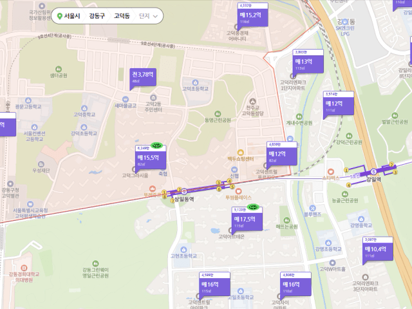Select 서울시 in the location breadcrumb
This screenshot has height=309, width=412.
69,16
